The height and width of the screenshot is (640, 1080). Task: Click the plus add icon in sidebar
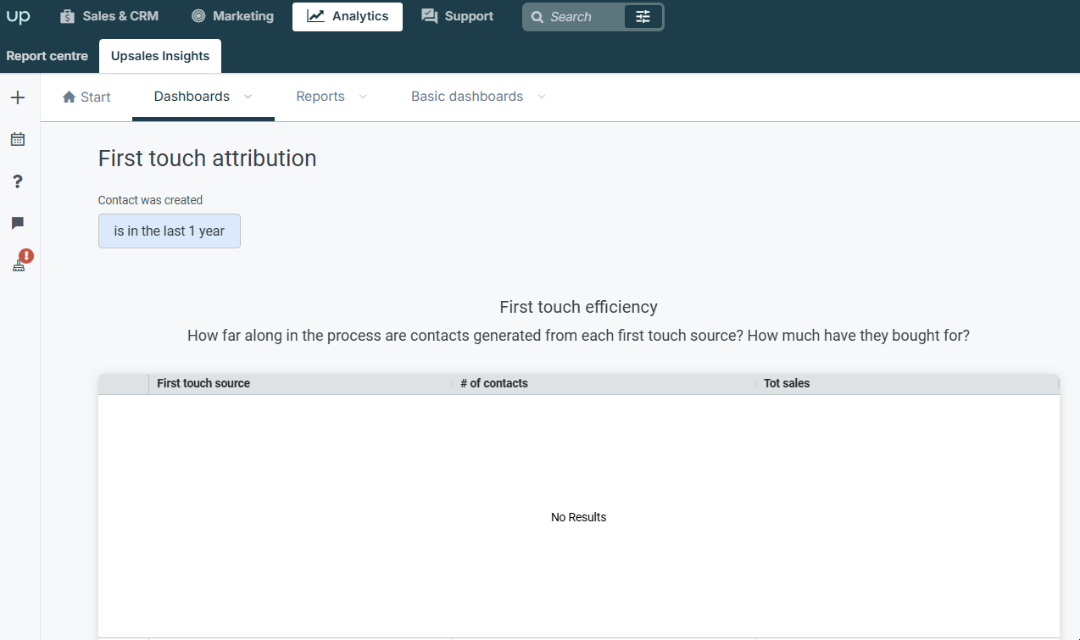pyautogui.click(x=18, y=97)
